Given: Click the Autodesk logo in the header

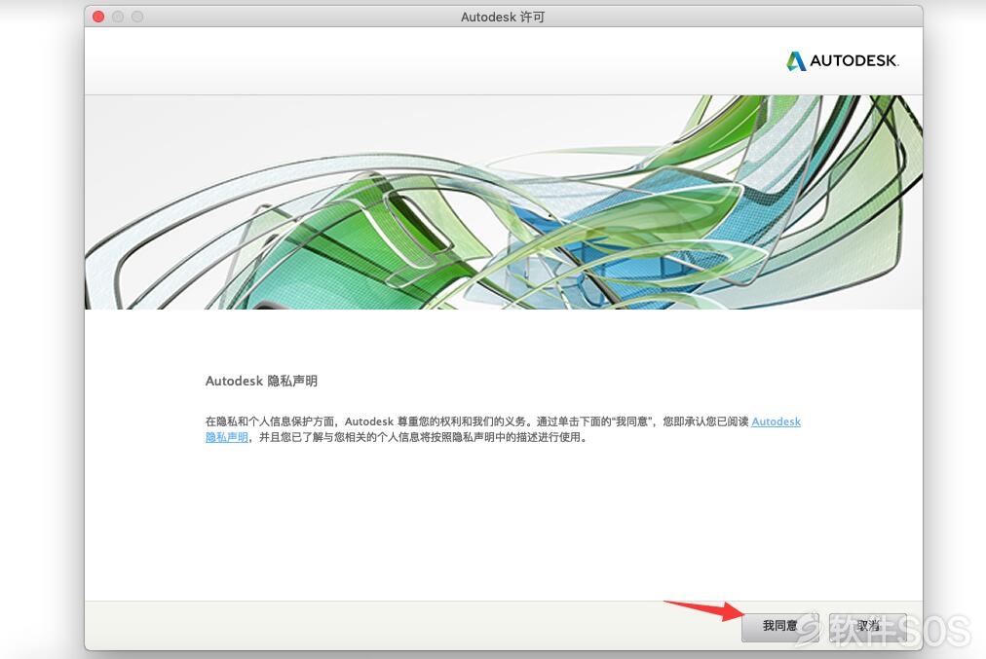Looking at the screenshot, I should [x=843, y=61].
